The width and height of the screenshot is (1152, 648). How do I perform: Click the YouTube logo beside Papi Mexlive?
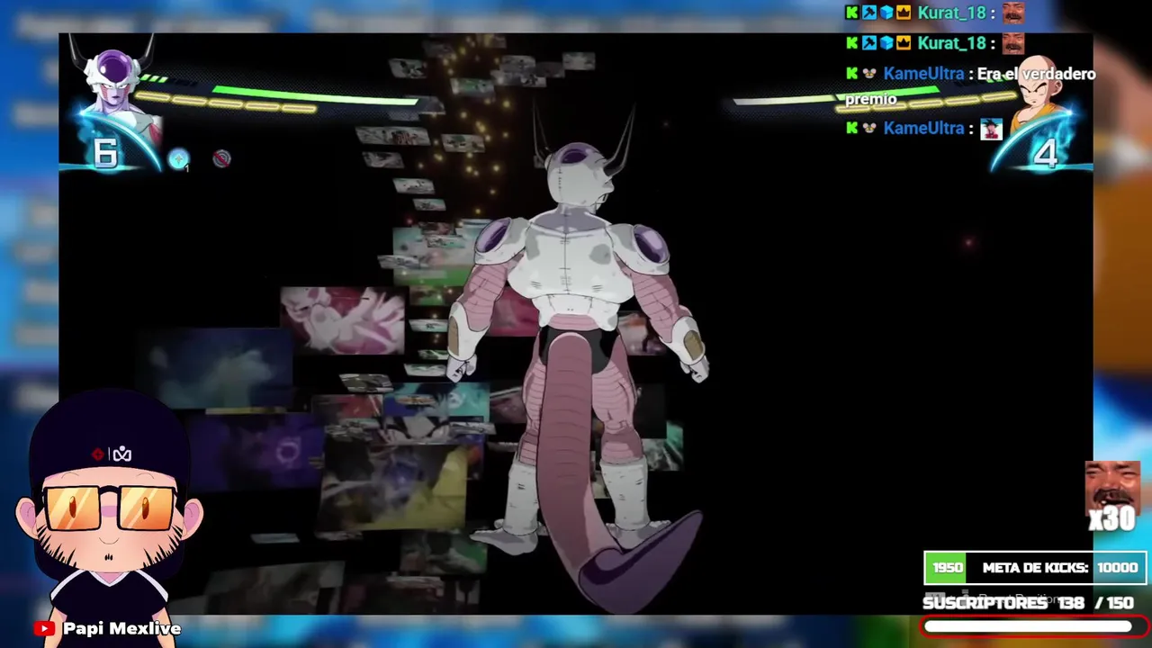[x=44, y=629]
